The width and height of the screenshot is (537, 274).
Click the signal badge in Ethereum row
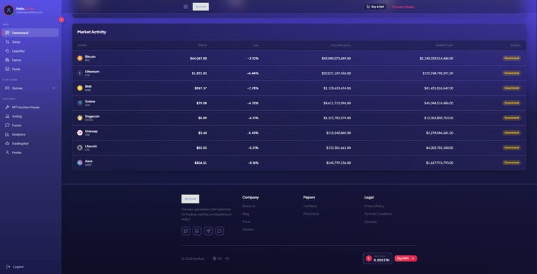[512, 73]
